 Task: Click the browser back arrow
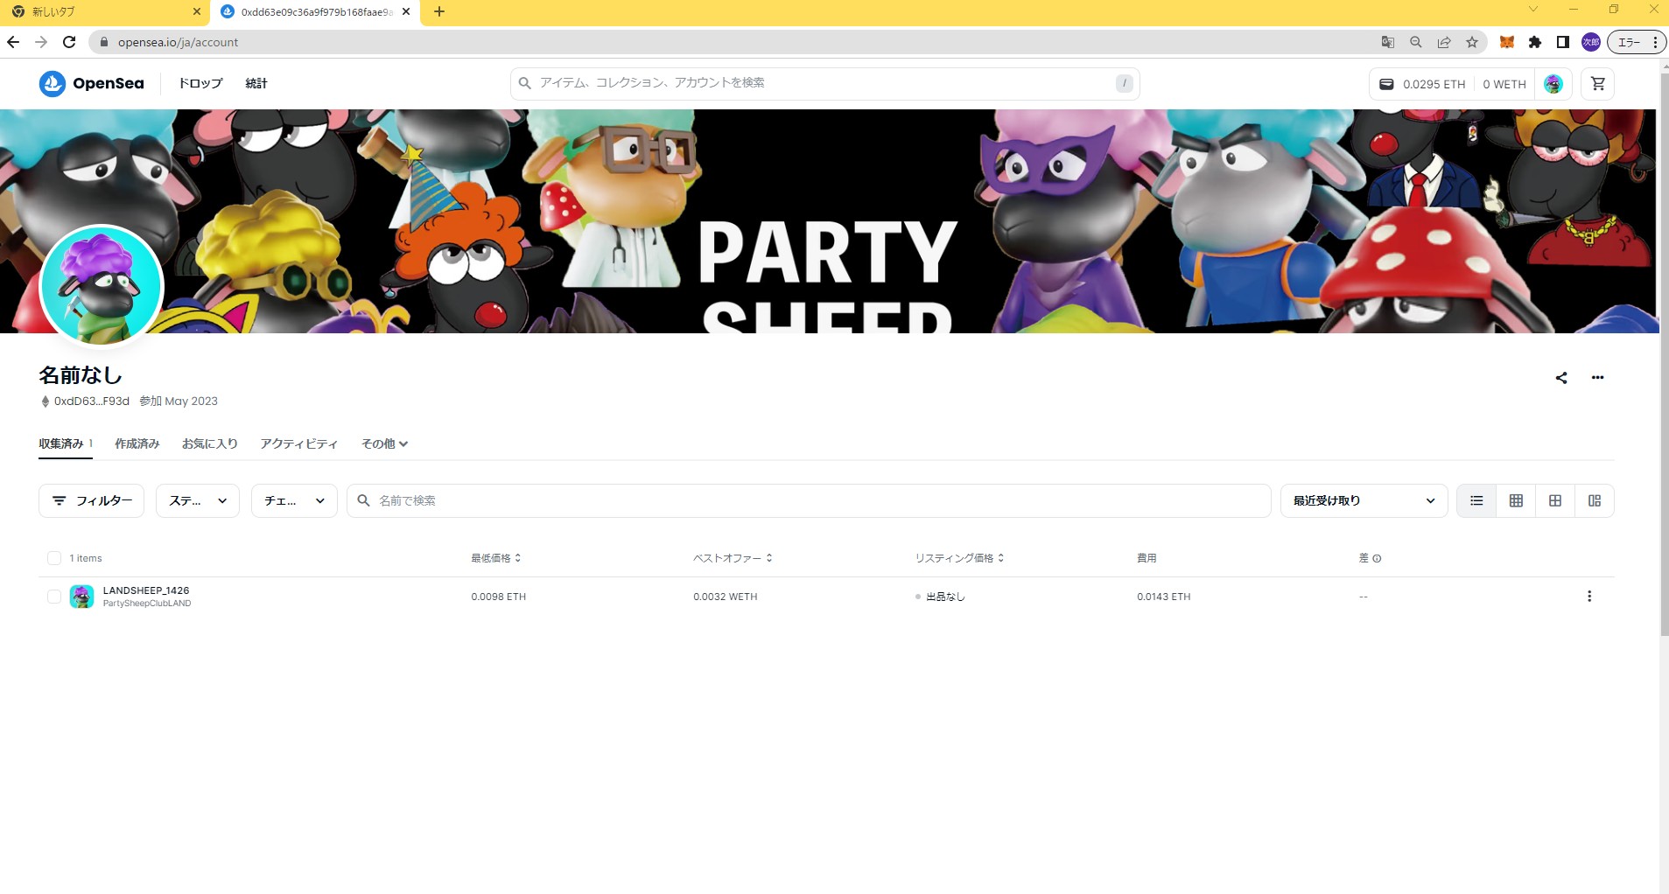pos(13,42)
